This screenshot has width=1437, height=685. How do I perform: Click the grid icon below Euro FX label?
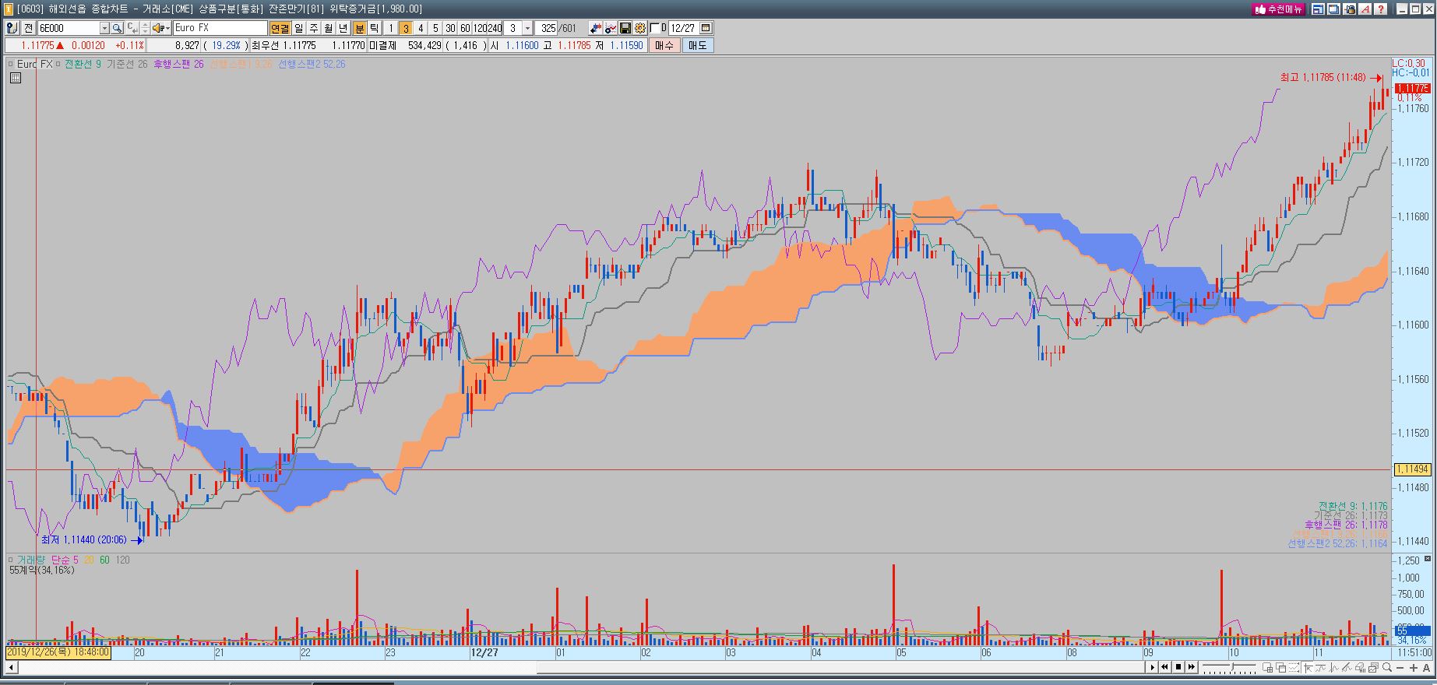coord(15,78)
